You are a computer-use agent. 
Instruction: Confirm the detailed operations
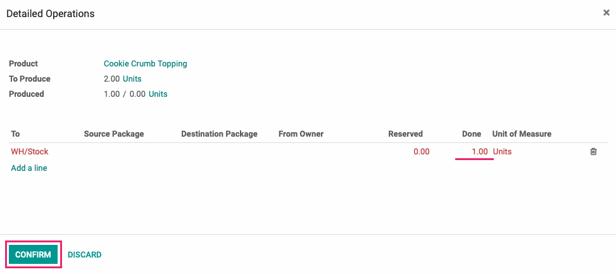(34, 255)
